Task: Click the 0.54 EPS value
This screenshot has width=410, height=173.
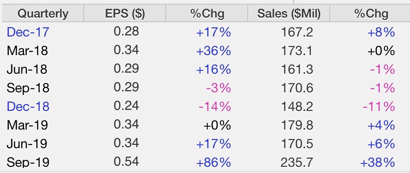Action: 126,162
